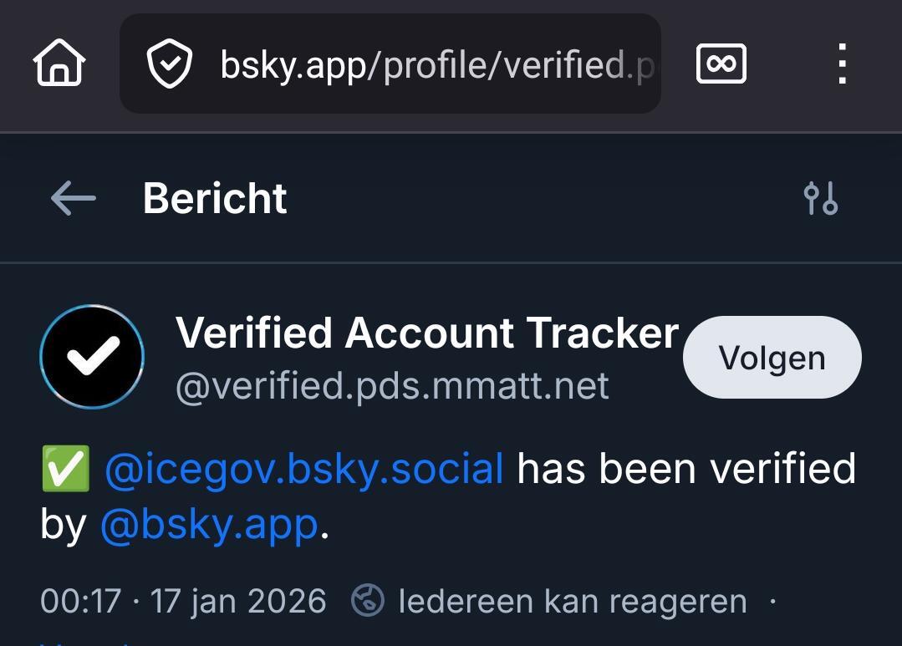902x646 pixels.
Task: Open thread view settings sliders icon
Action: (x=820, y=199)
